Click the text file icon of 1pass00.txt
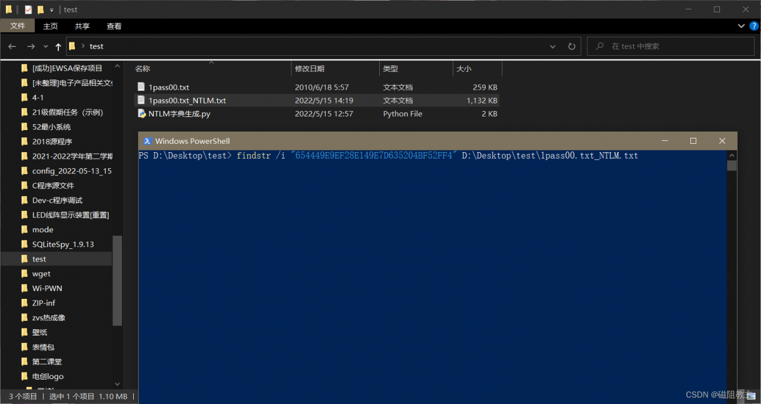Viewport: 761px width, 404px height. pos(141,87)
